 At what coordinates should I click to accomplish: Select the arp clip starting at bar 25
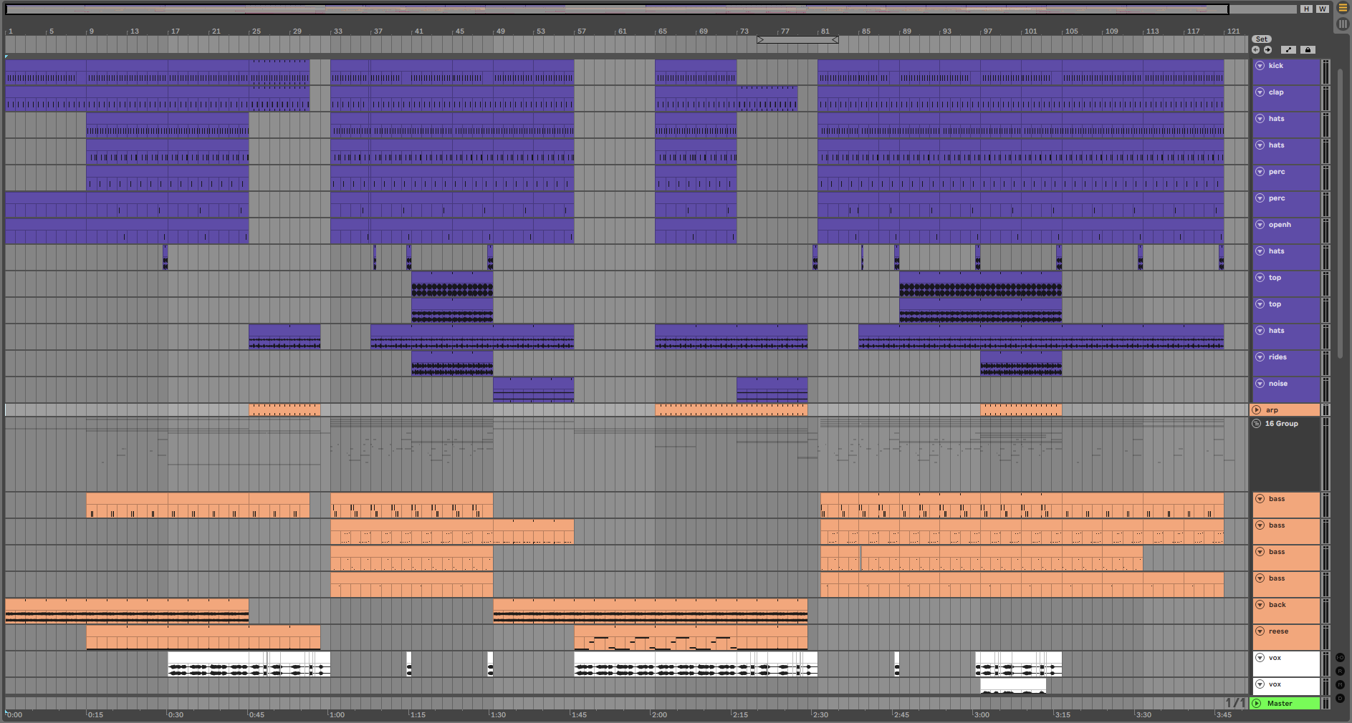point(284,410)
